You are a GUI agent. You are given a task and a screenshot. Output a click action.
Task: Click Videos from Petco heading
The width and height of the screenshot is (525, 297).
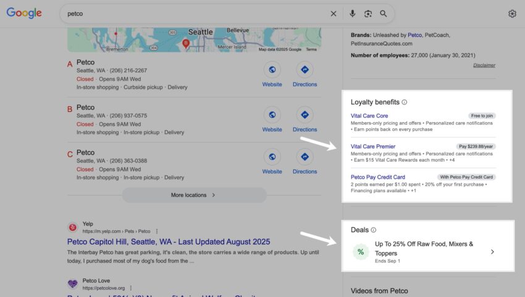tap(379, 291)
